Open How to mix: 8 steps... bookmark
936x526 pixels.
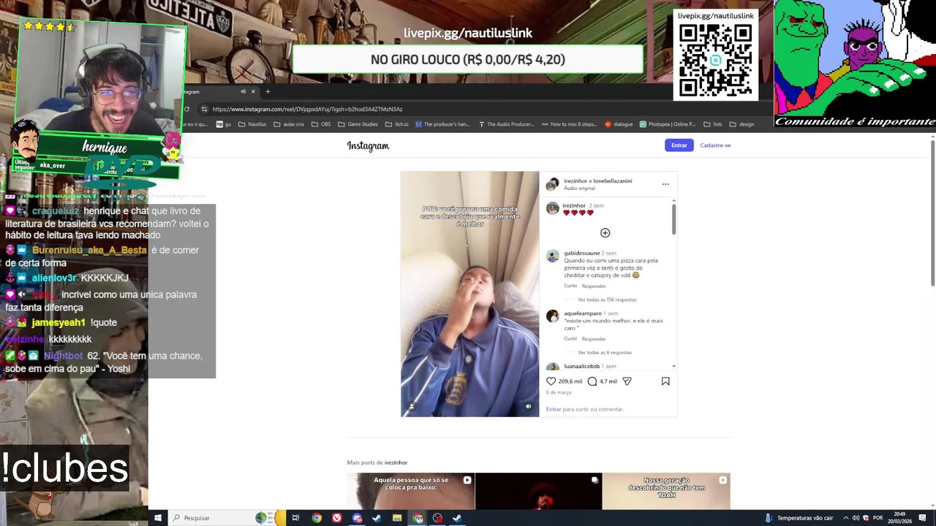click(570, 124)
